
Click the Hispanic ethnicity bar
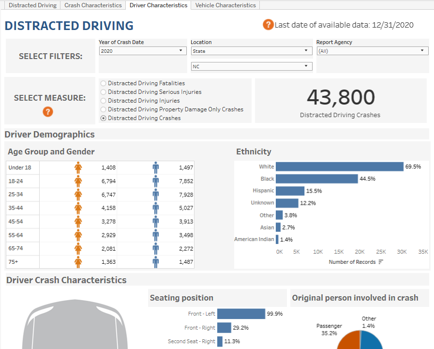coord(290,191)
